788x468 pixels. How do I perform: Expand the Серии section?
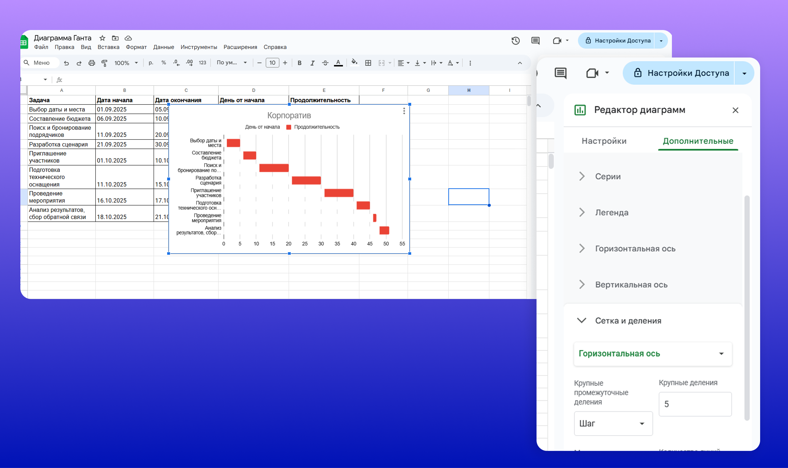608,176
